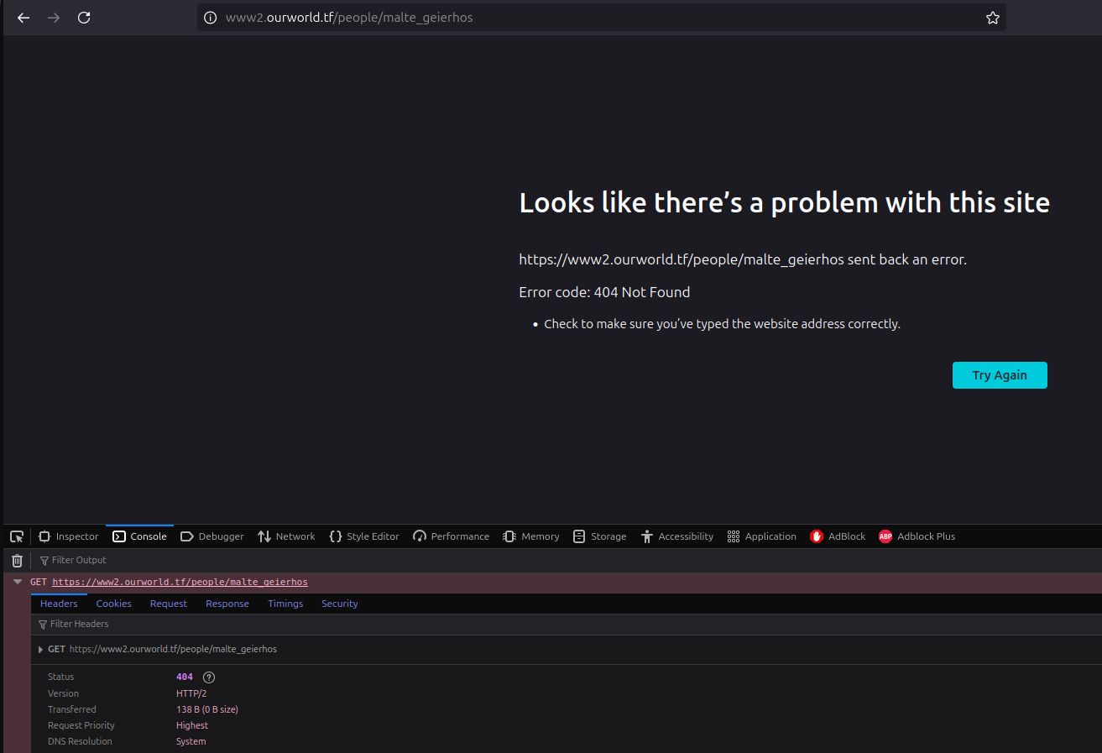The height and width of the screenshot is (753, 1102).
Task: Click the site information icon in address bar
Action: [x=211, y=18]
